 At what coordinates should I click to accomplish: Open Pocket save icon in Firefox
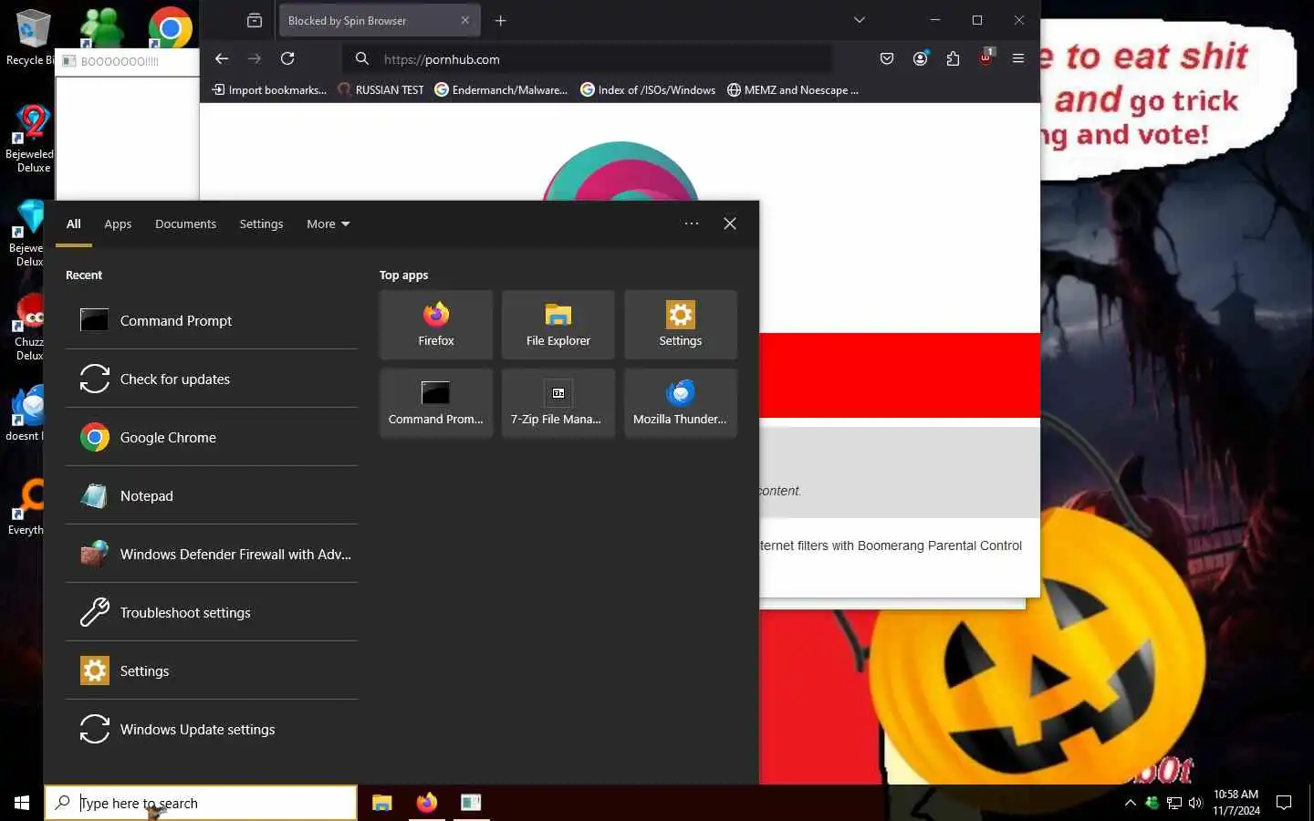point(887,58)
